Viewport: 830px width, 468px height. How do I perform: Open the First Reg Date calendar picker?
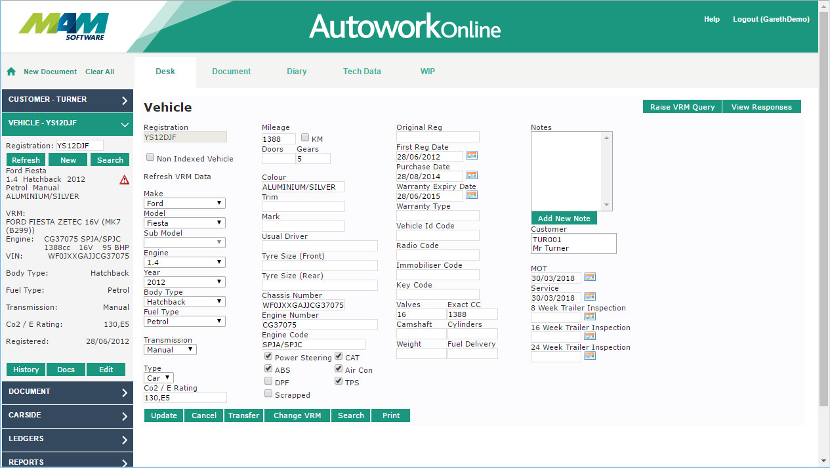tap(472, 156)
